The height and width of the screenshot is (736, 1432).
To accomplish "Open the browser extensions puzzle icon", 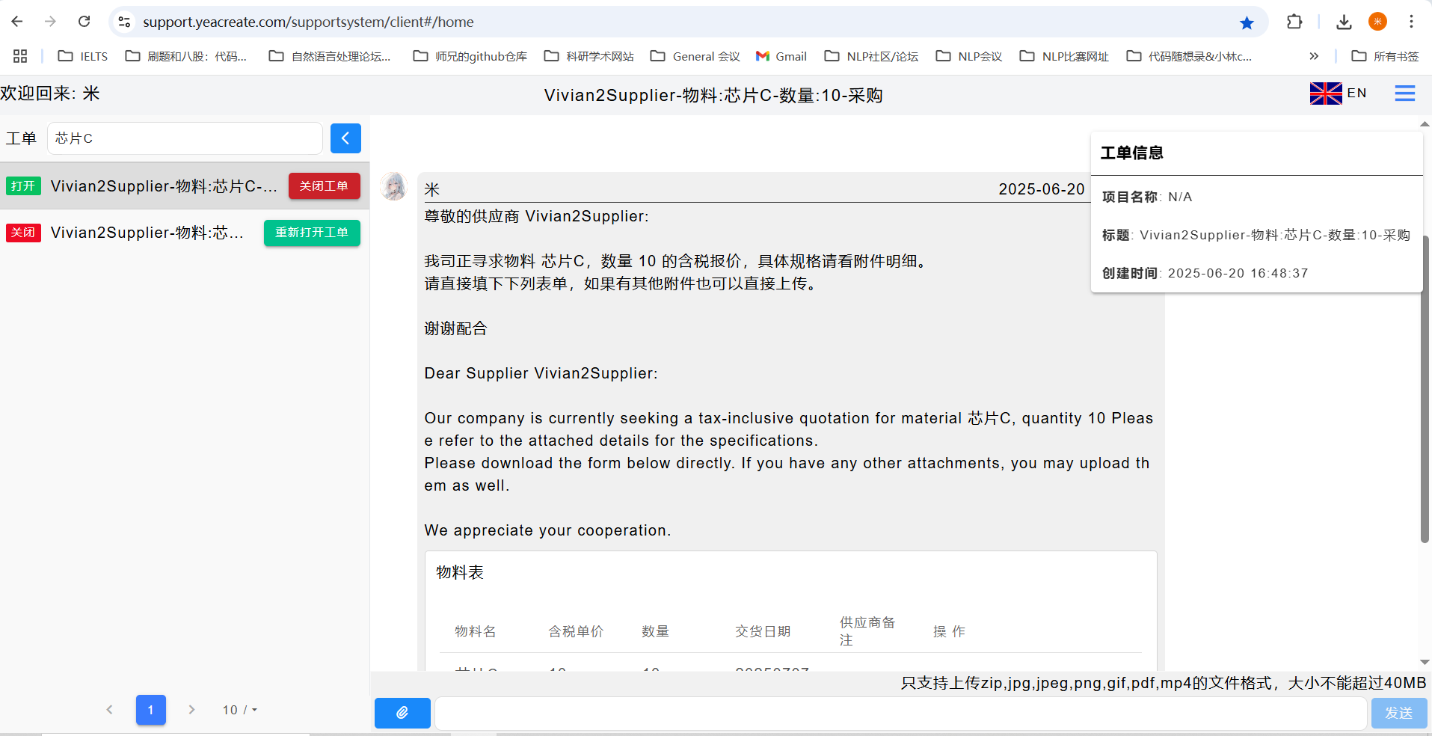I will point(1294,22).
